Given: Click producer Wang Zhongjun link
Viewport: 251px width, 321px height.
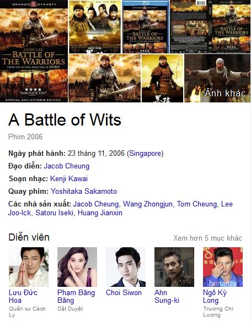Looking at the screenshot, I should pos(148,204).
